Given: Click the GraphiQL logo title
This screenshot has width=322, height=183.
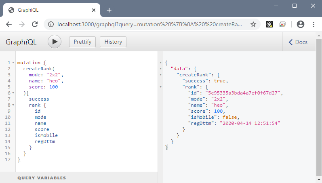Looking at the screenshot, I should click(21, 42).
